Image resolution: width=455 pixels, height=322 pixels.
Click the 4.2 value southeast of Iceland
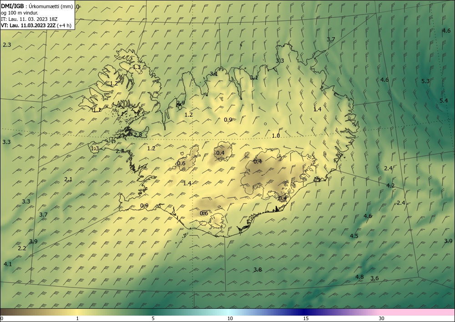point(390,186)
